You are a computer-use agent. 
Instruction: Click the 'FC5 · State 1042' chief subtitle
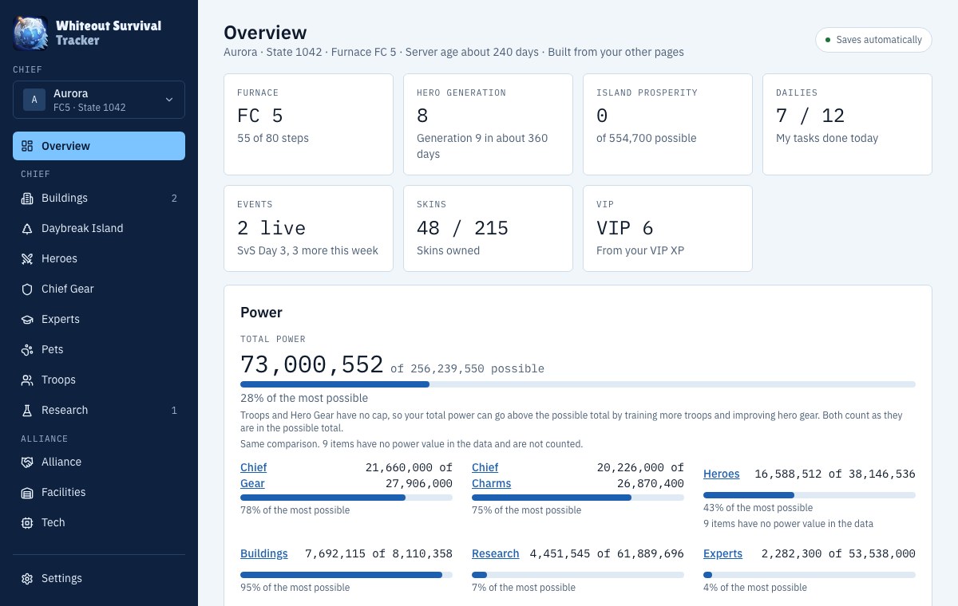89,107
